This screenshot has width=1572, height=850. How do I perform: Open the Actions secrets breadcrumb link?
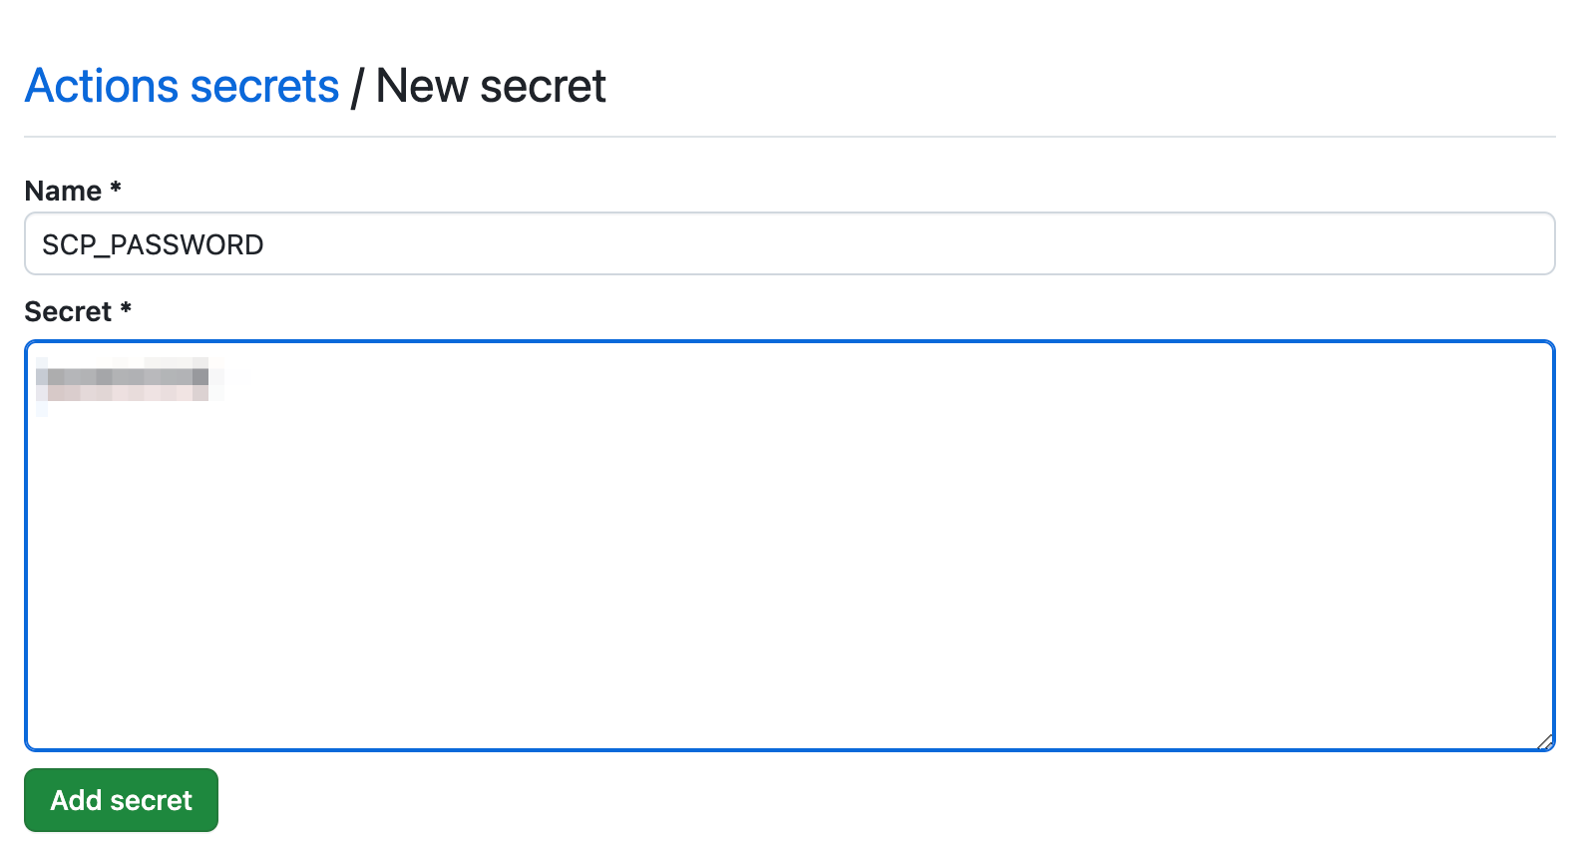[182, 87]
